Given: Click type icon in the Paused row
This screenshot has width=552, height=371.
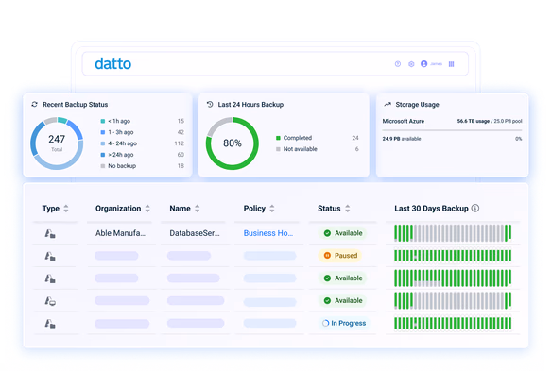Looking at the screenshot, I should tap(50, 256).
